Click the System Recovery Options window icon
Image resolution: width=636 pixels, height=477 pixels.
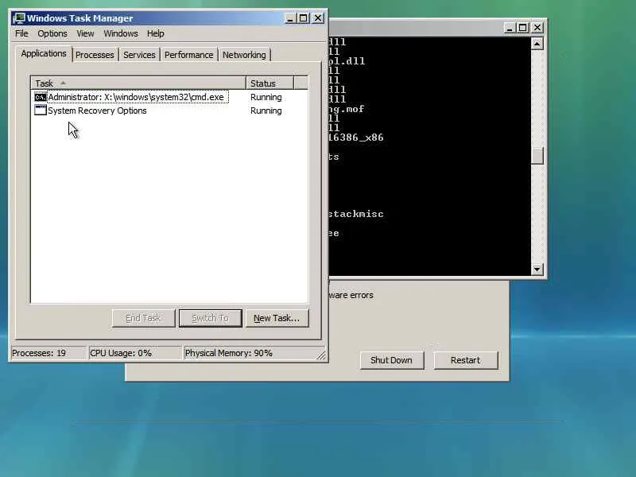click(x=41, y=111)
